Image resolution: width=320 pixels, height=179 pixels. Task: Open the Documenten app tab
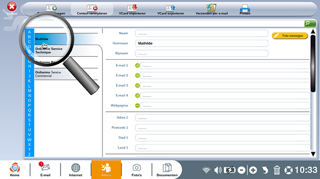[x=167, y=170]
